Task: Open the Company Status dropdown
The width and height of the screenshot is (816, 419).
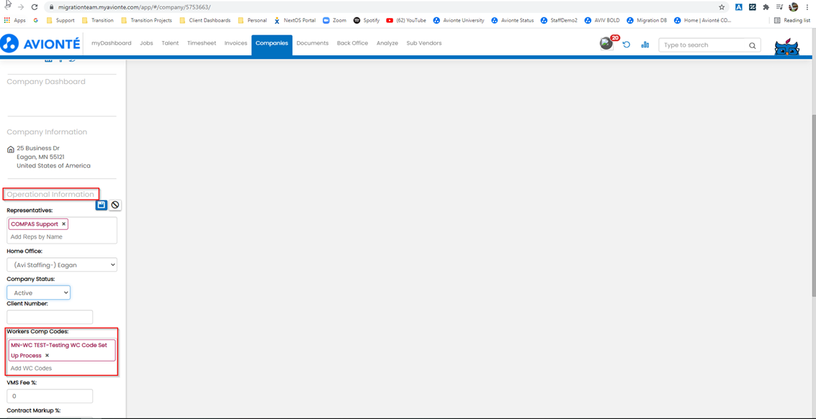Action: (38, 293)
